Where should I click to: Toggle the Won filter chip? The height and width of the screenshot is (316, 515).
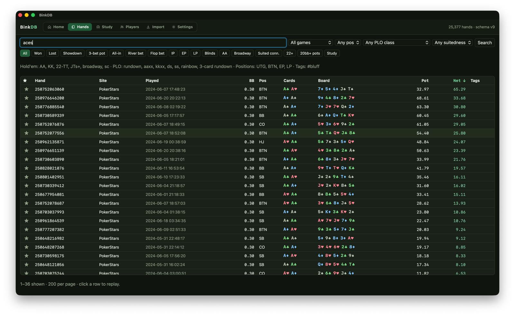[x=38, y=53]
